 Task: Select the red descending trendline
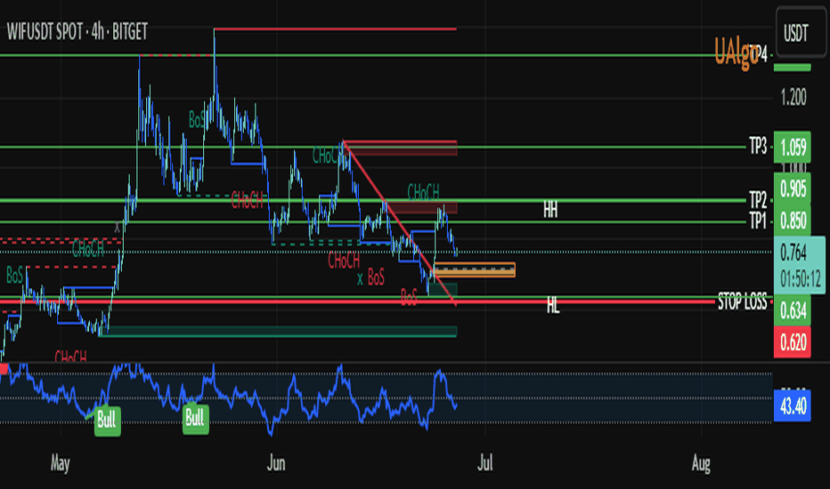tap(399, 222)
